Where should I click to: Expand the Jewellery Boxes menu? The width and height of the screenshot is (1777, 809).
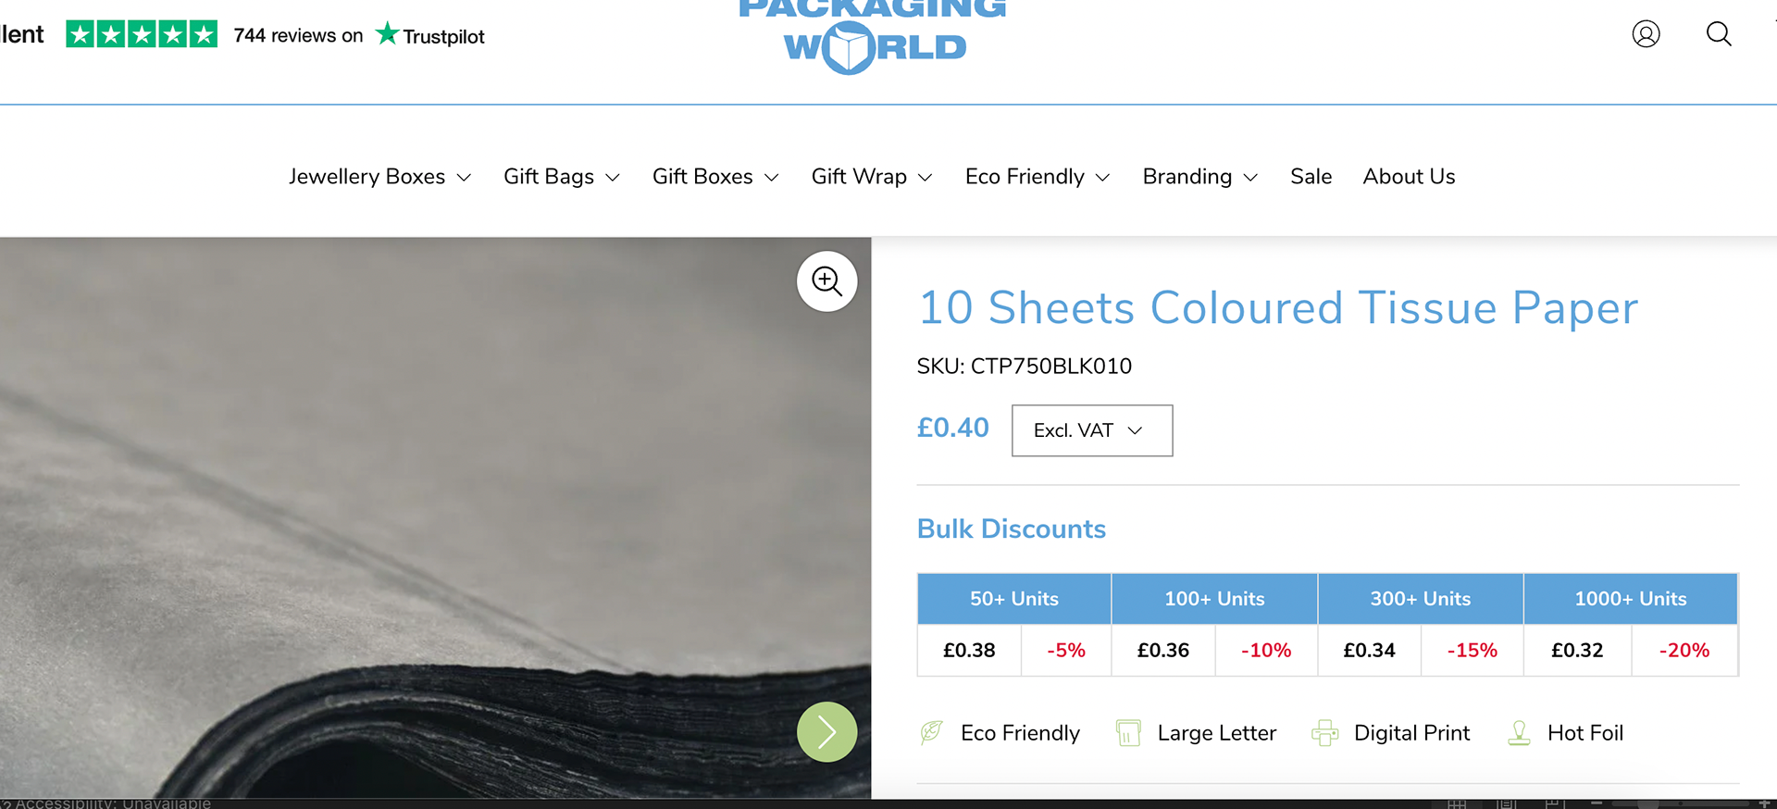pos(379,177)
